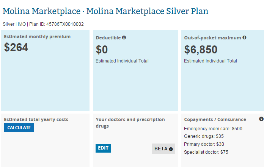This screenshot has height=167, width=264.
Task: Click the info icon inside BETA badge
Action: (171, 149)
